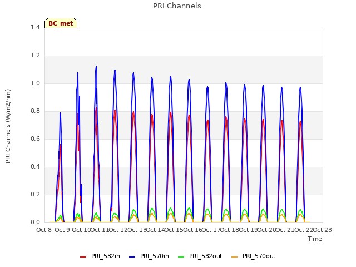This screenshot has width=356, height=267.
Task: Toggle the PRI_532in legend entry
Action: (100, 256)
